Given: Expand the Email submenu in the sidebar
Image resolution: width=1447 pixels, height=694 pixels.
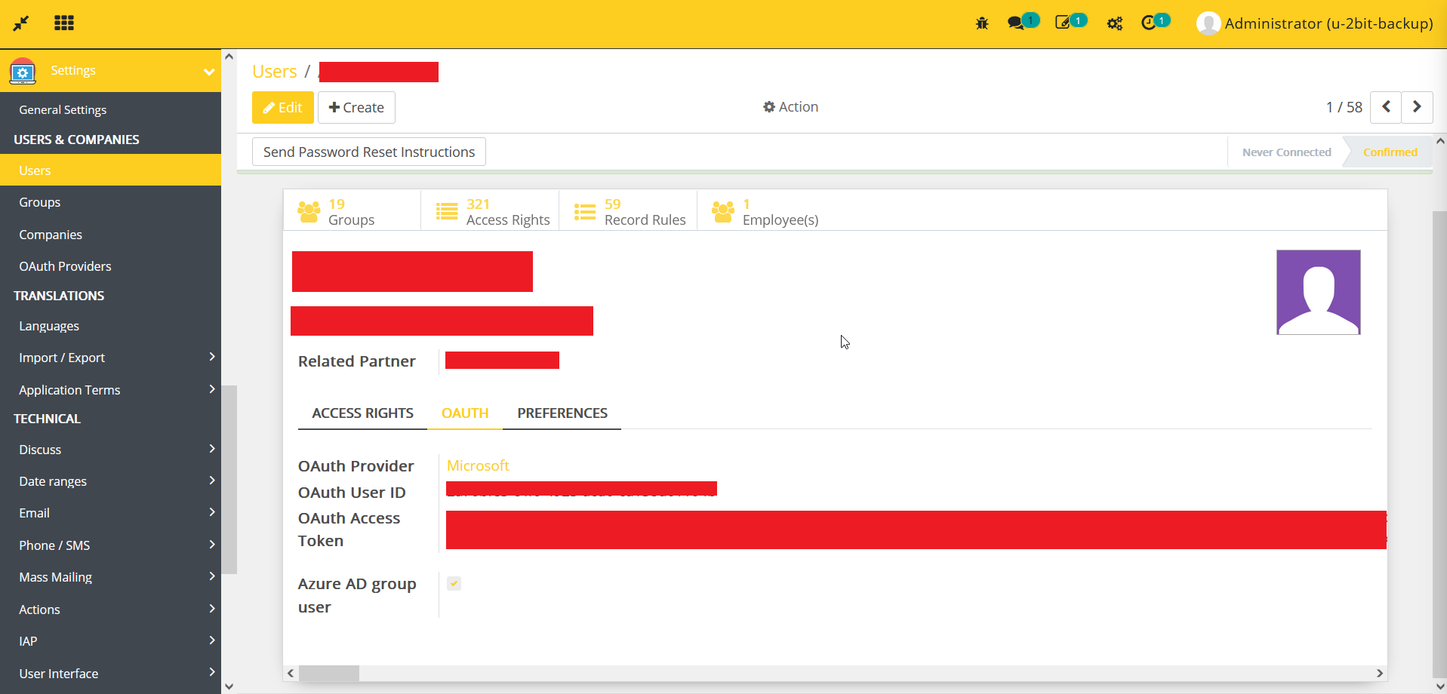Looking at the screenshot, I should [x=212, y=512].
